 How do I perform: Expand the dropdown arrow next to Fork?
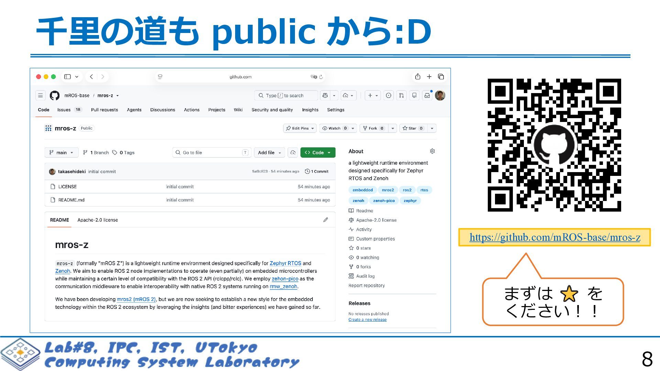tap(393, 128)
